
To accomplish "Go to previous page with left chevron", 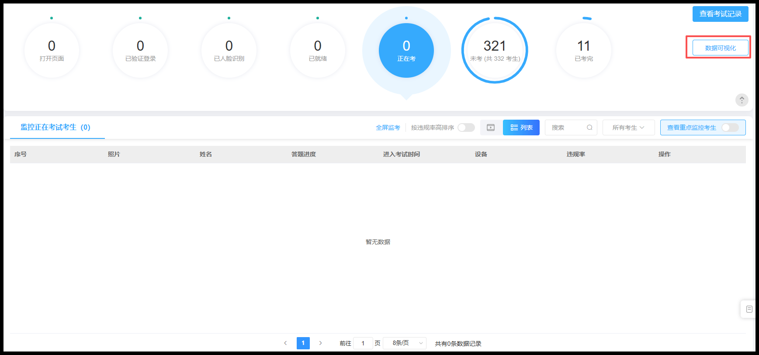I will point(285,343).
